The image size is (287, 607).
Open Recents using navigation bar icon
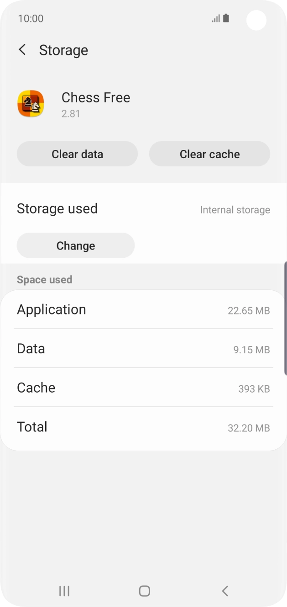64,591
